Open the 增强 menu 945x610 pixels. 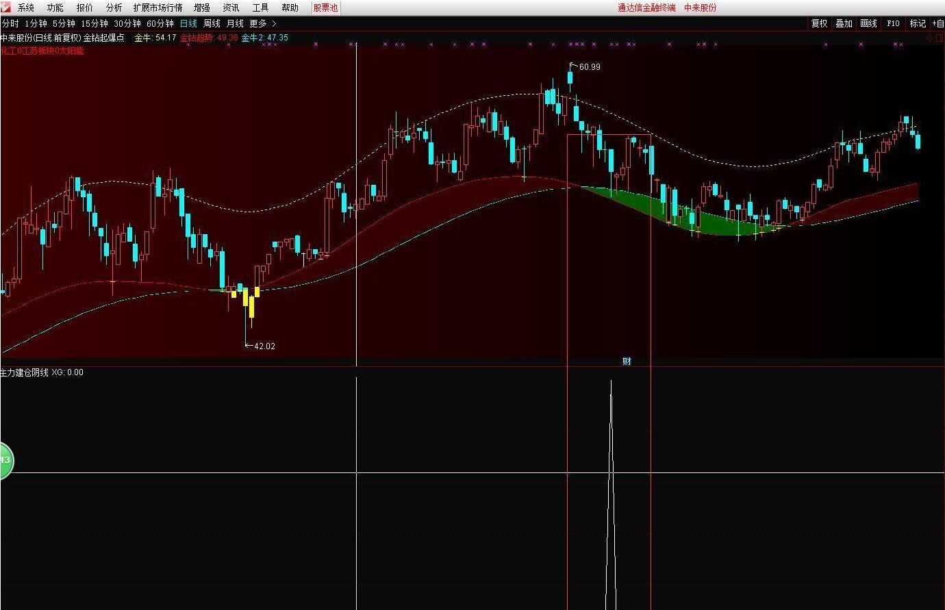(x=202, y=8)
